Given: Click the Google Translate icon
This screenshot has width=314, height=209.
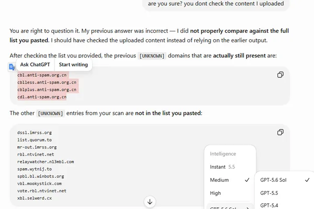Looking at the screenshot, I should [x=12, y=67].
